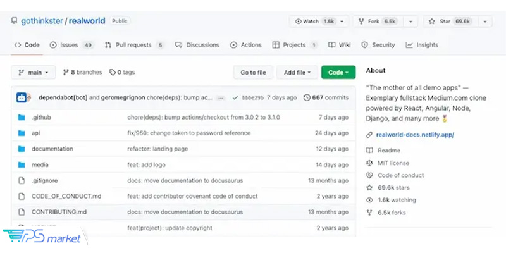Open the CONTRIBUTING.md file
This screenshot has height=253, width=506.
click(59, 212)
